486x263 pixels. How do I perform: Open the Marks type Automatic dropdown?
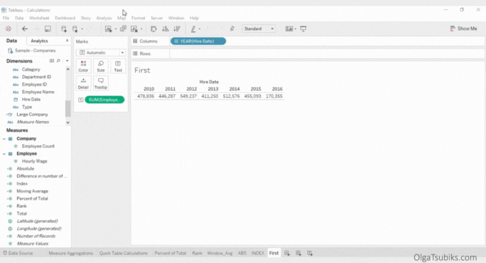click(100, 53)
